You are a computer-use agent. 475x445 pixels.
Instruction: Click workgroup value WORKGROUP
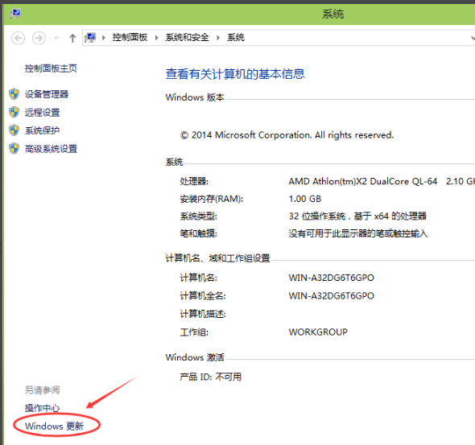pos(318,332)
